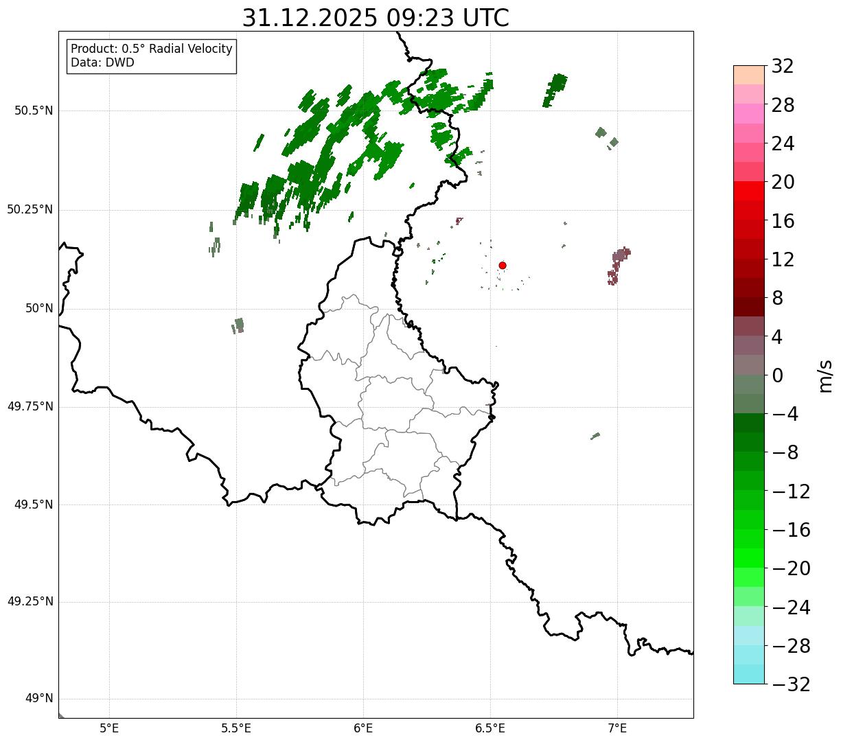Click the title '31.12.2025 09:23 UTC'
This screenshot has height=742, width=841.
pyautogui.click(x=376, y=18)
